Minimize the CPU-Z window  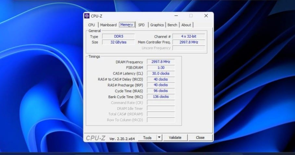pyautogui.click(x=176, y=16)
